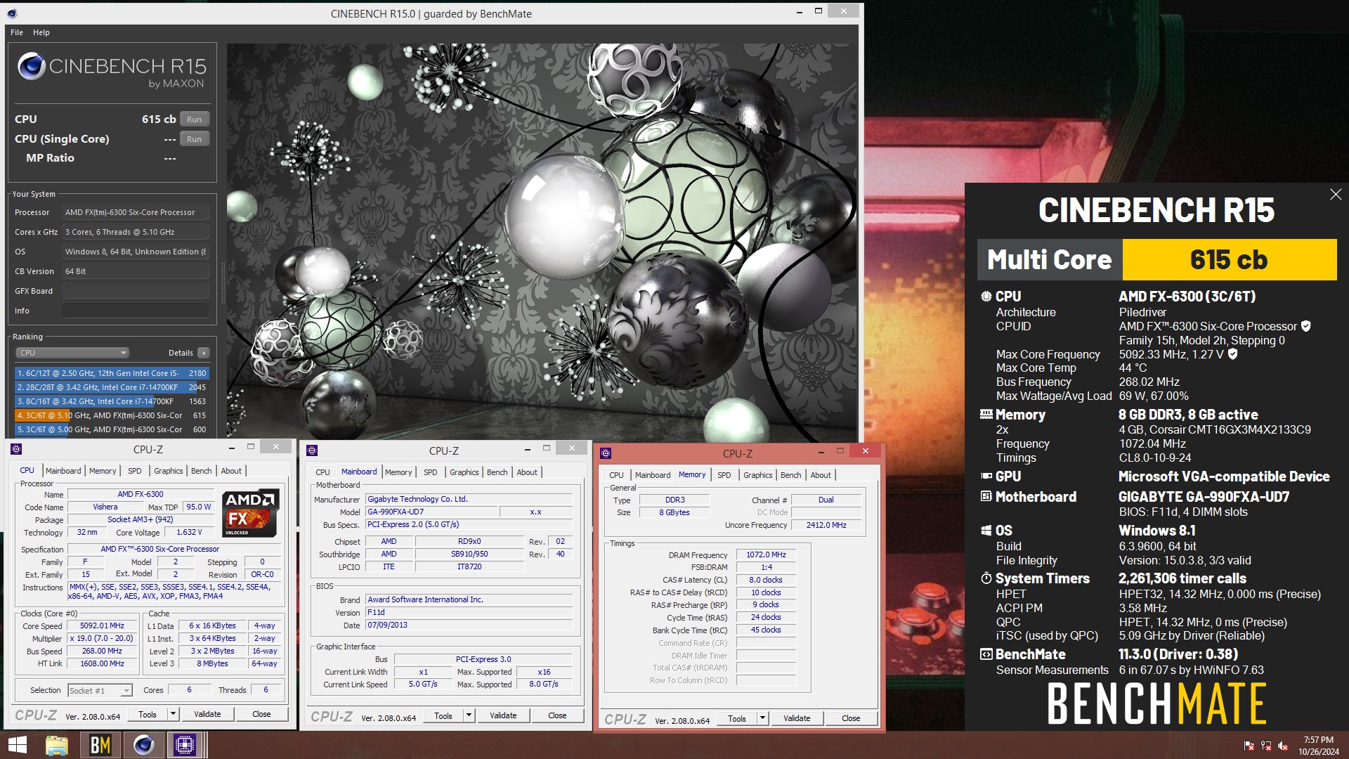Click the middle CPU-Z window title icon
Viewport: 1349px width, 759px height.
click(313, 450)
